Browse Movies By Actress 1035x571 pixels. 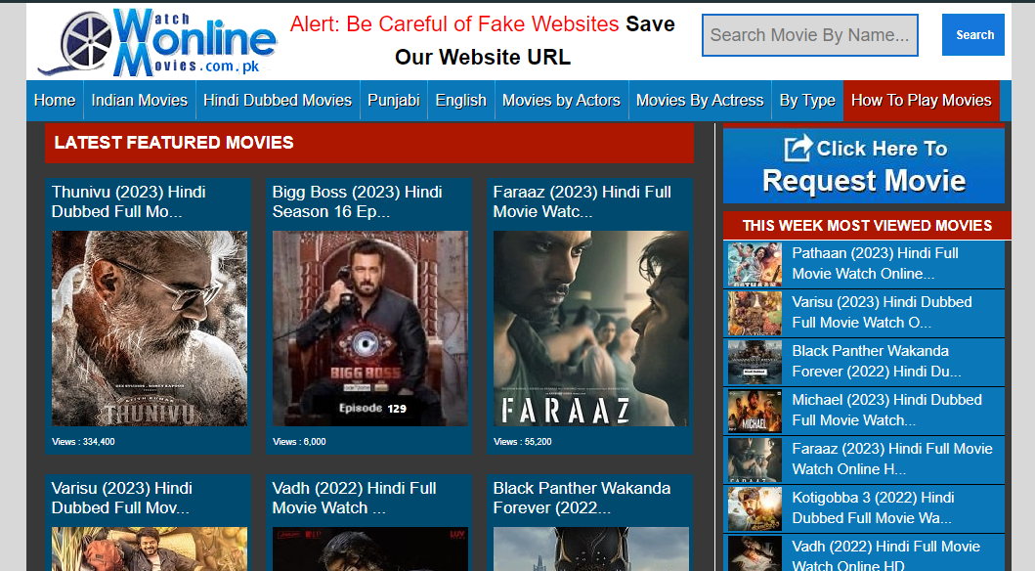tap(700, 101)
